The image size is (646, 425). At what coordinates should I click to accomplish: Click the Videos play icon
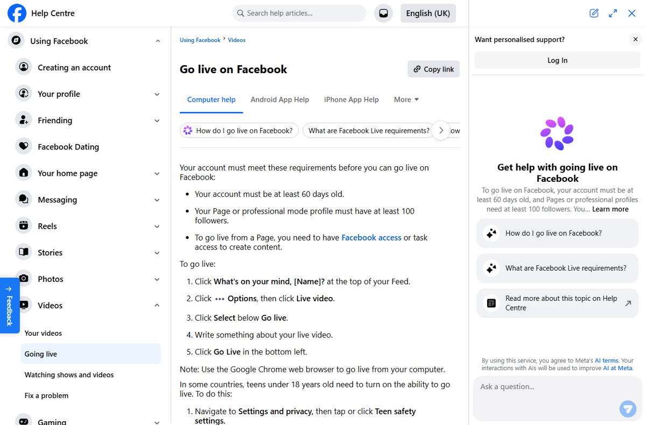(x=24, y=305)
